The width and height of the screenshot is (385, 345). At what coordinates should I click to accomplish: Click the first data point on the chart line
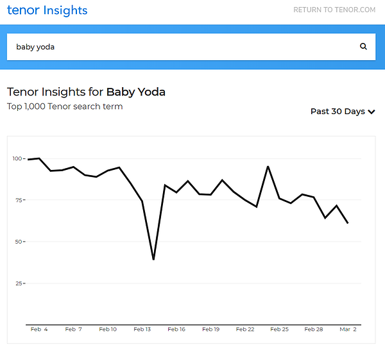click(28, 160)
